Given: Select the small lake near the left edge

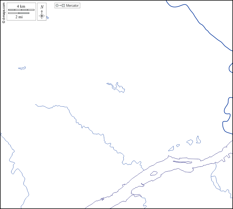Looking at the screenshot, I should point(22,68).
